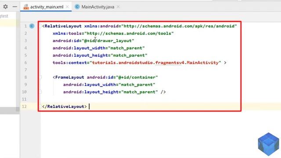The height and width of the screenshot is (158, 281).
Task: Select the "test" item in the project panel
Action: (x=4, y=16)
